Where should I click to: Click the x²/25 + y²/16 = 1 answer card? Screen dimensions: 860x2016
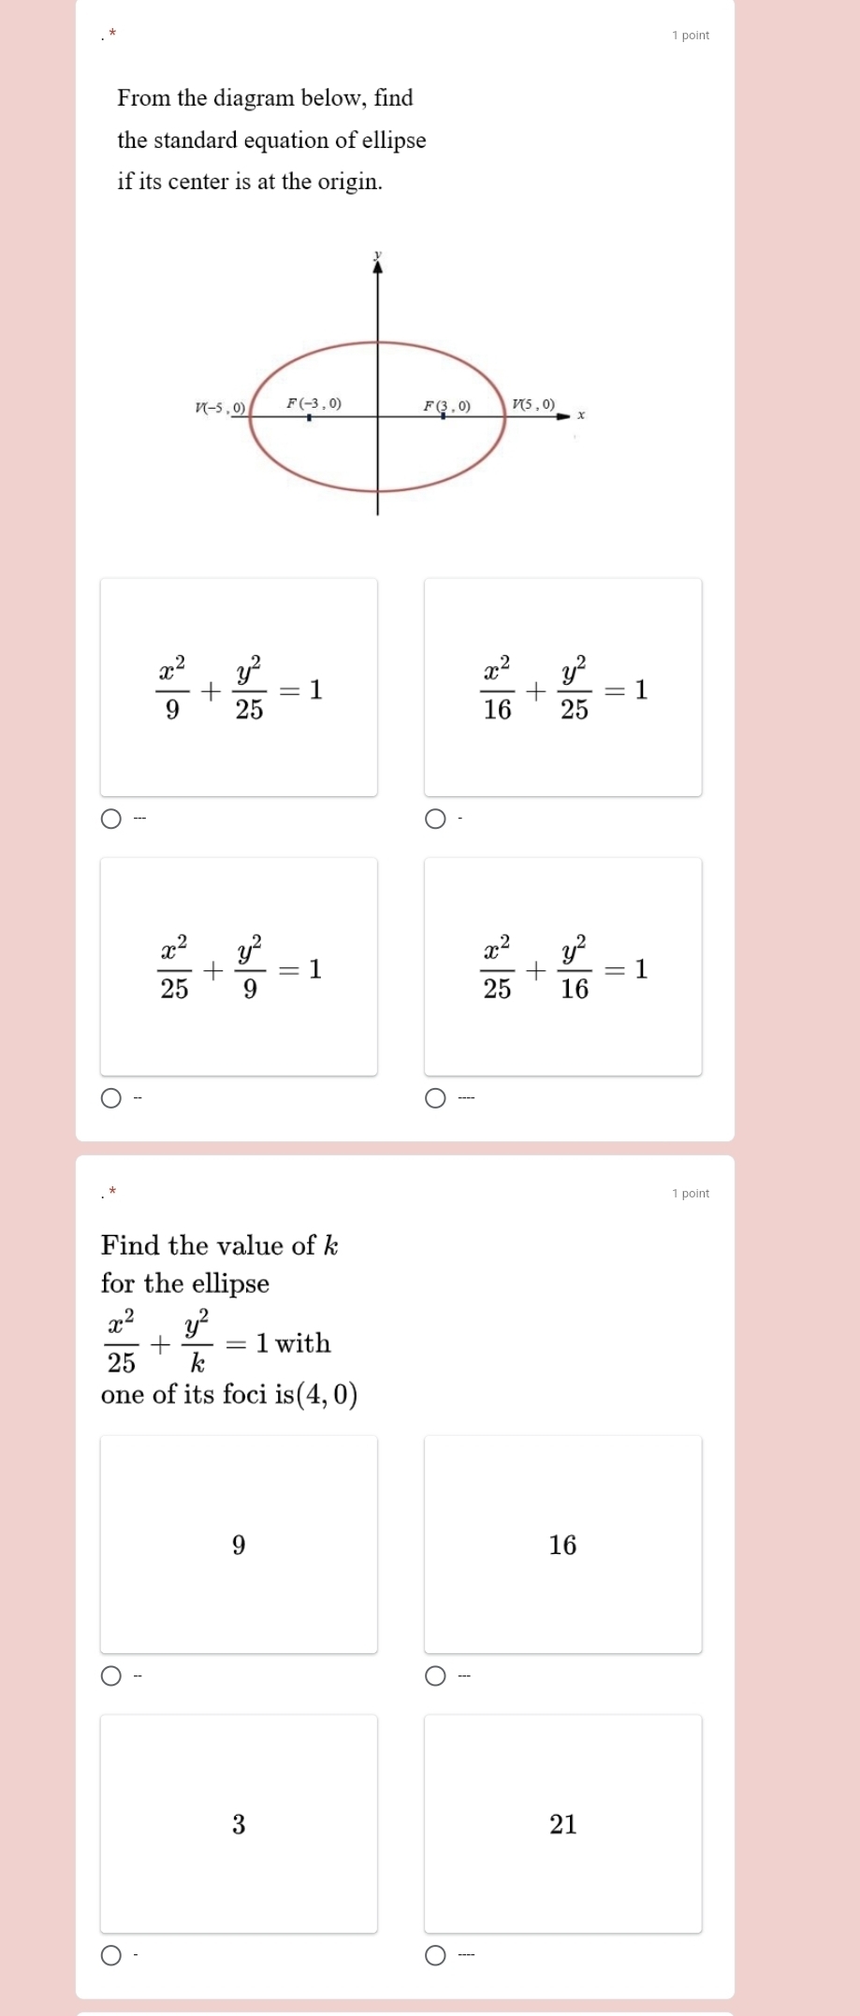click(563, 966)
